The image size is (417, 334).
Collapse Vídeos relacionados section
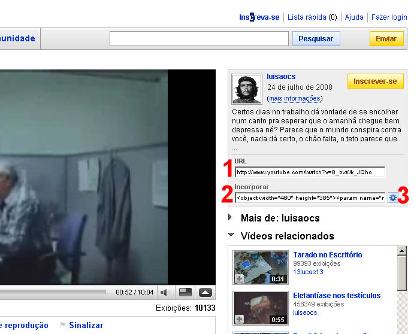tap(231, 235)
